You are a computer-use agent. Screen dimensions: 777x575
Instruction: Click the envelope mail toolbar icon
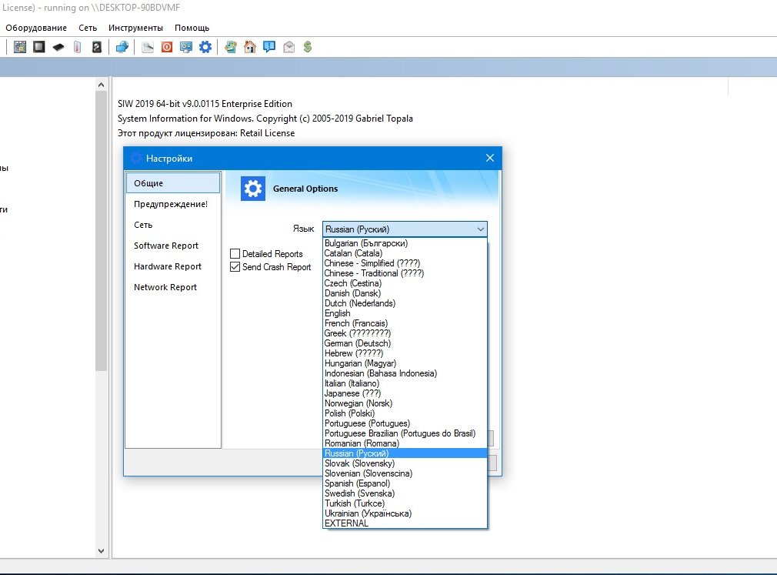(288, 47)
